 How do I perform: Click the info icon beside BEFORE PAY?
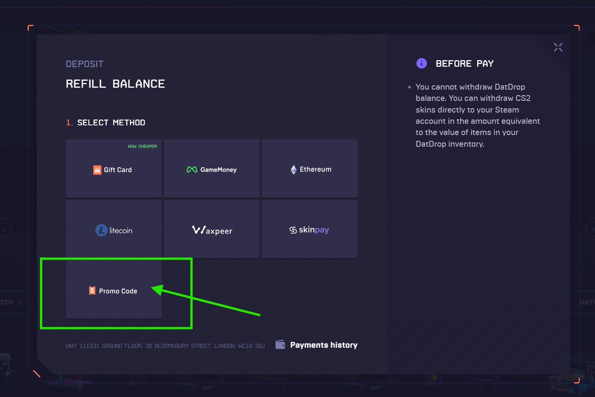click(421, 63)
